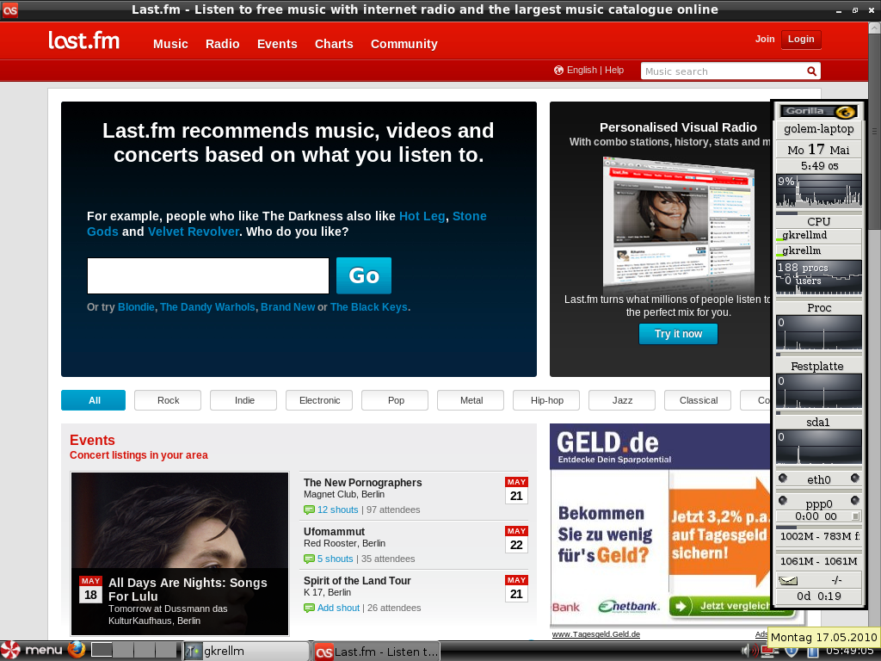Image resolution: width=881 pixels, height=661 pixels.
Task: Open the Radio section in the navigation
Action: pyautogui.click(x=222, y=44)
